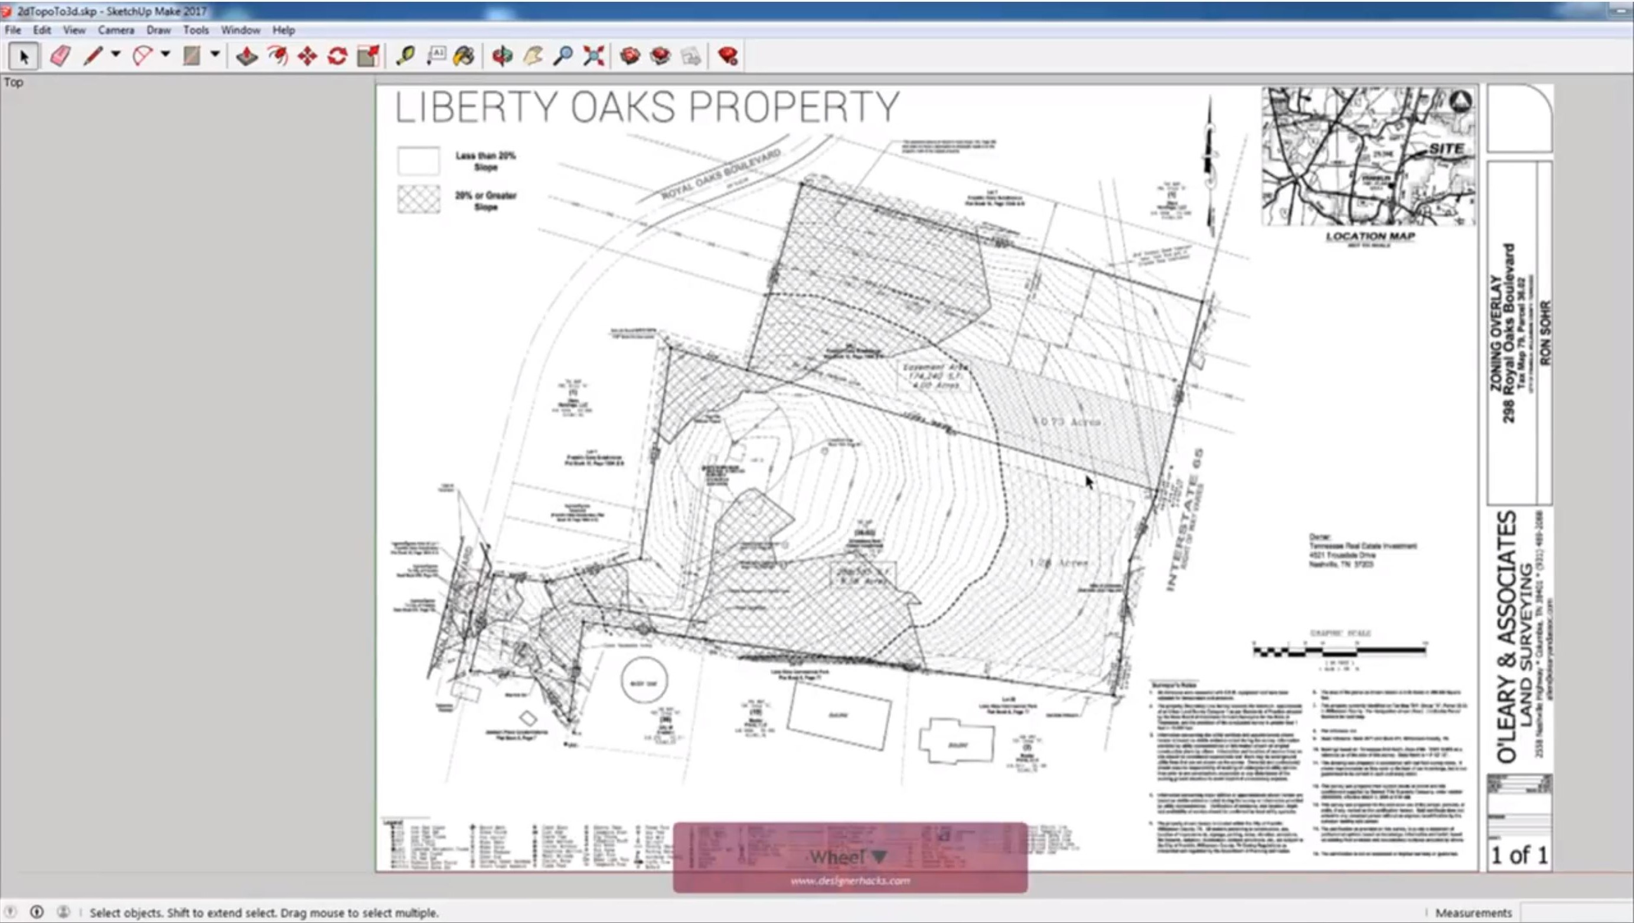This screenshot has width=1634, height=923.
Task: Open the Extension Manager
Action: click(x=728, y=57)
